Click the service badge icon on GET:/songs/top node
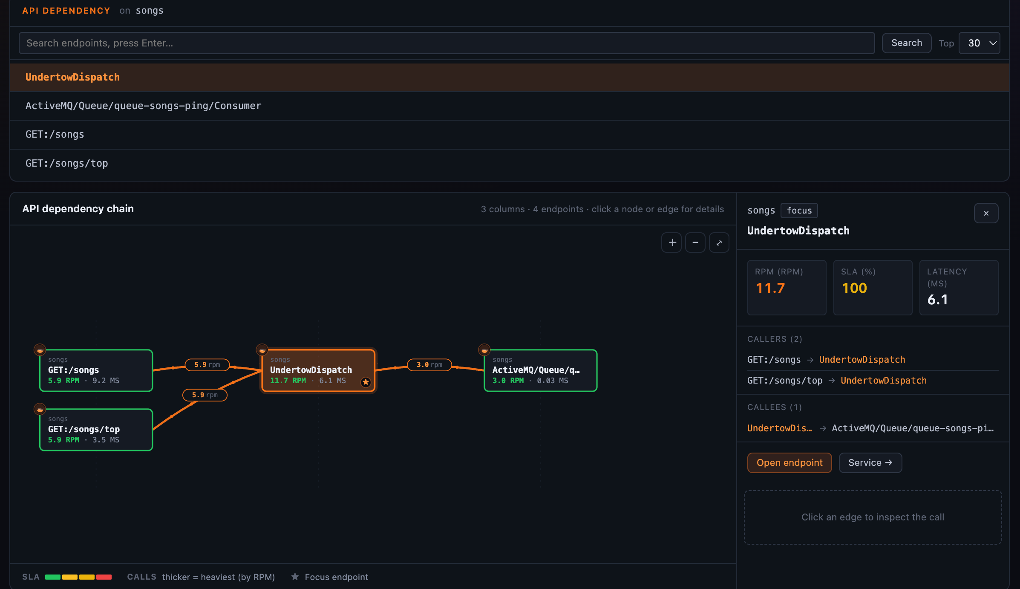Screen dimensions: 1020x589 (40, 409)
